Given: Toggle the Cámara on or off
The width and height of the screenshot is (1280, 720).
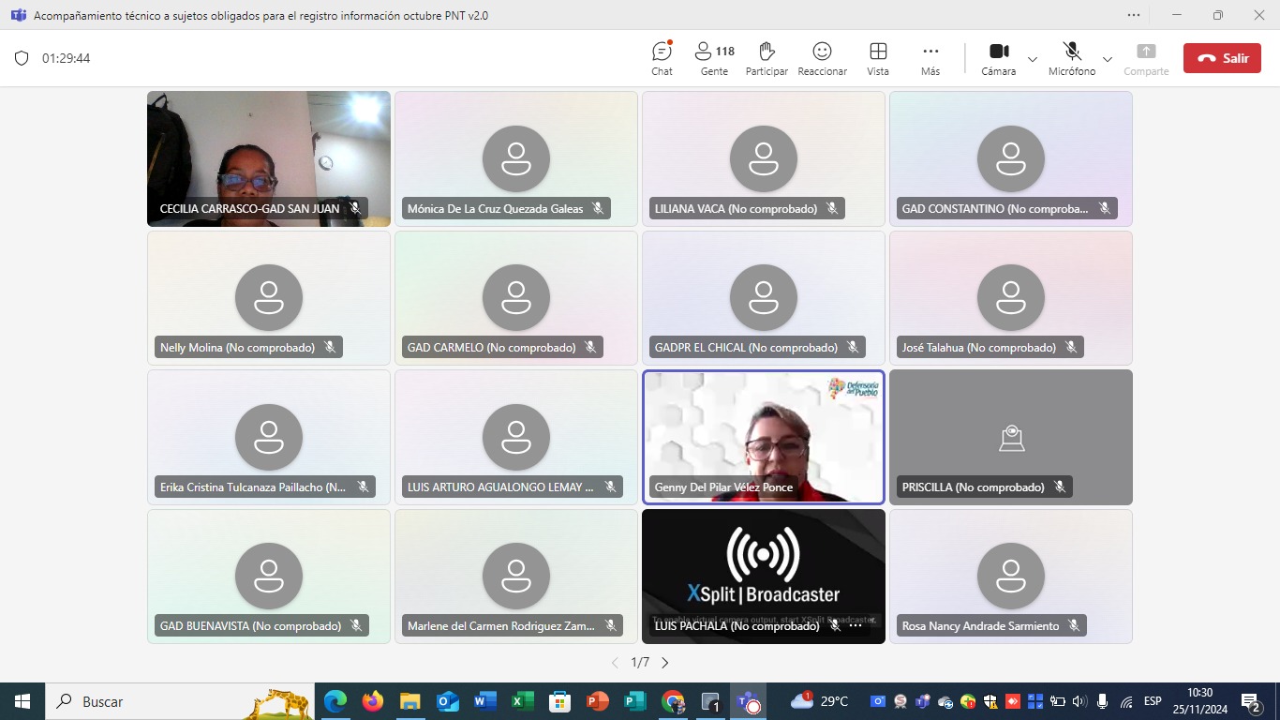Looking at the screenshot, I should coord(998,58).
